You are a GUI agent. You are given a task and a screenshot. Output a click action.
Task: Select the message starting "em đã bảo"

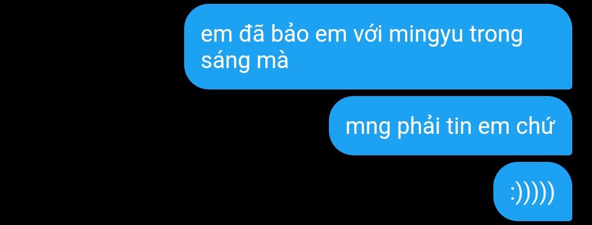378,47
